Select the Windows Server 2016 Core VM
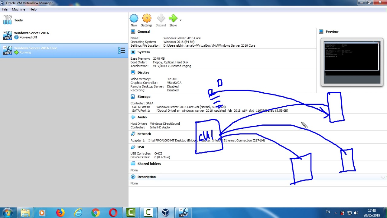The image size is (387, 218). click(64, 50)
